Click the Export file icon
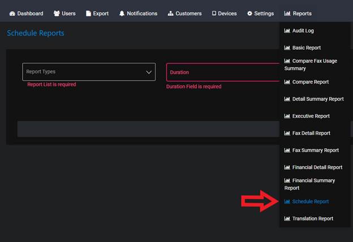The height and width of the screenshot is (242, 353). coord(88,14)
